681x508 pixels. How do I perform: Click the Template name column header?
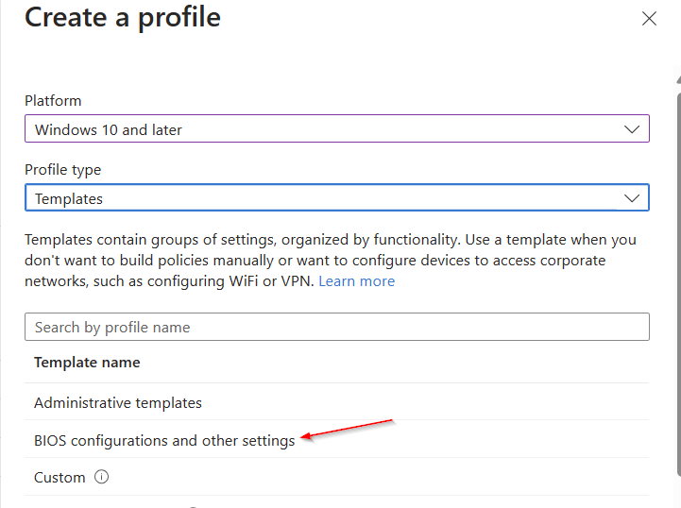(x=87, y=363)
